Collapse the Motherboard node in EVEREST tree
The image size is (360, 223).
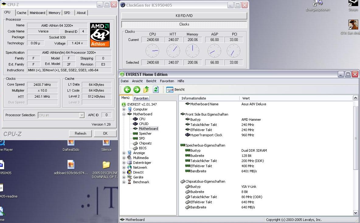point(124,114)
